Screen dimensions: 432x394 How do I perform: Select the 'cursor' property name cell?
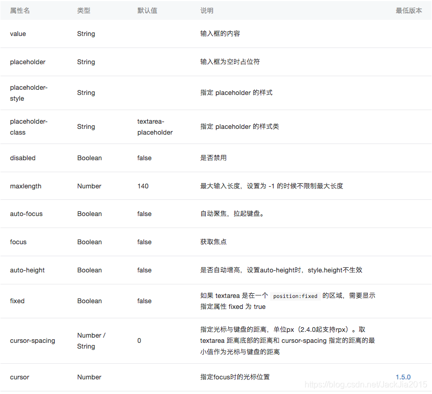pos(19,377)
